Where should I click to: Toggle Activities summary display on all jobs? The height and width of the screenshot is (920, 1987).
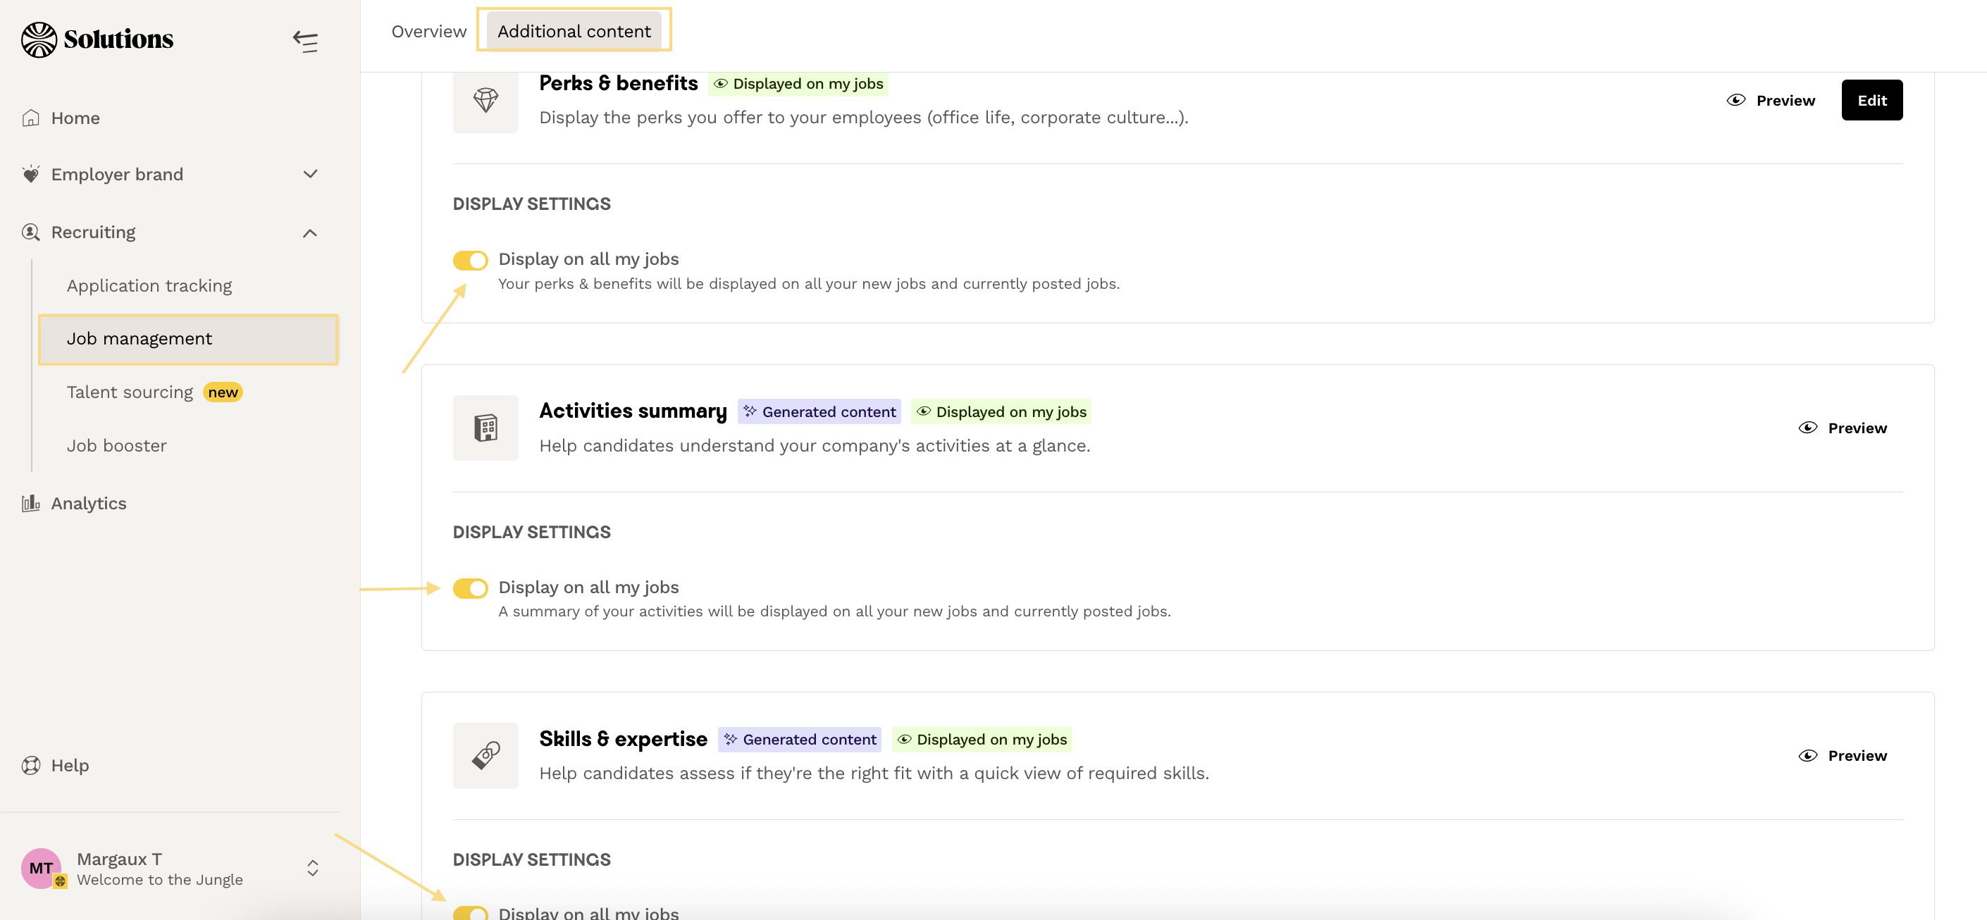pos(470,588)
